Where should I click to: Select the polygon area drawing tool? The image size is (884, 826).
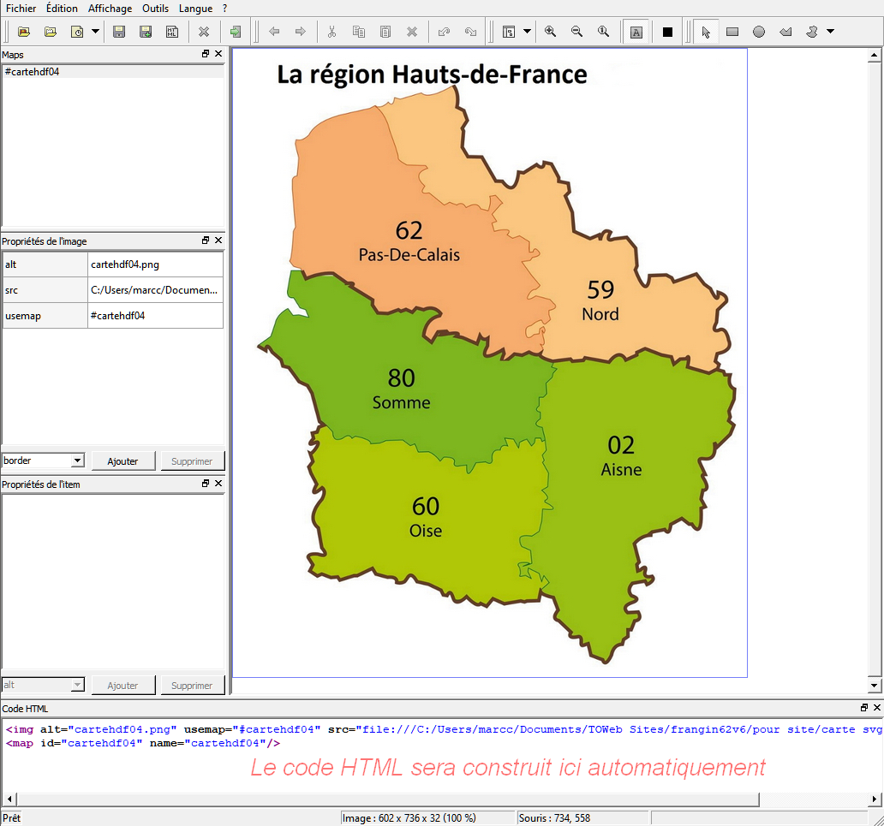point(785,32)
